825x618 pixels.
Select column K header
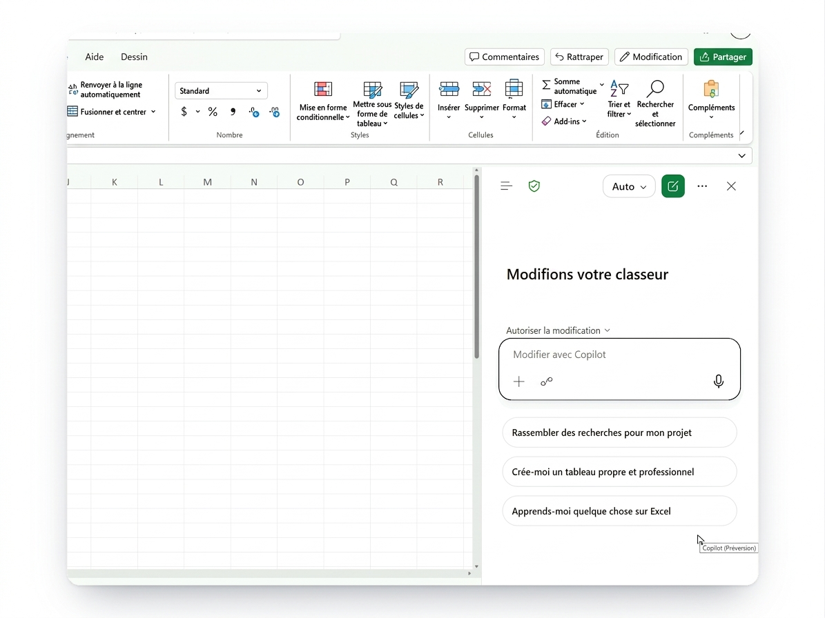click(x=114, y=182)
